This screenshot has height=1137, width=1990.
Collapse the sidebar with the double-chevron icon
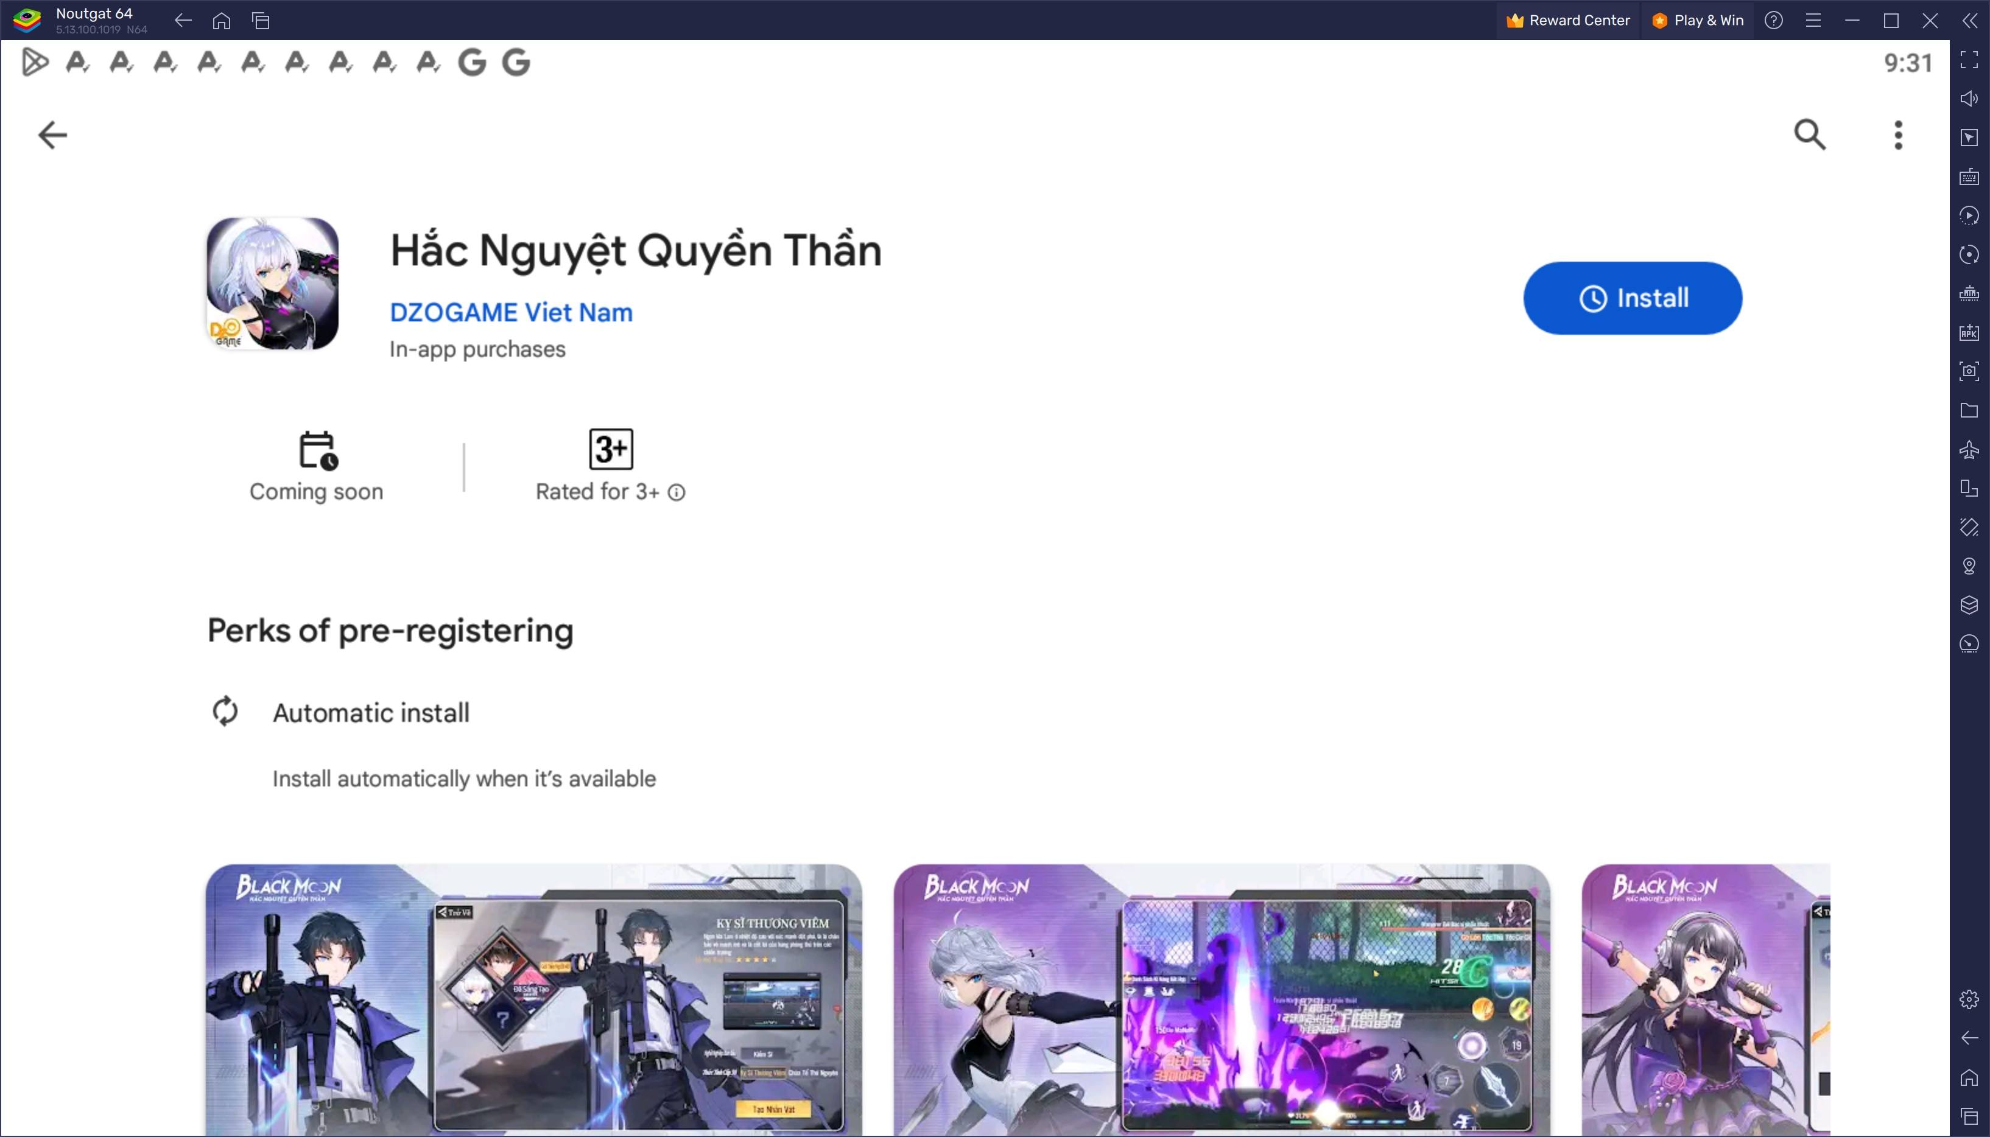(1970, 20)
